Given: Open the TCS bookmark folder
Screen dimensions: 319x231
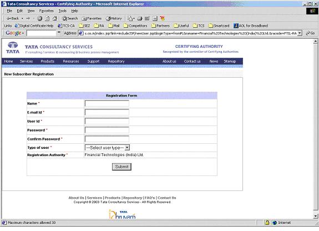Looking at the screenshot, I should [x=199, y=26].
